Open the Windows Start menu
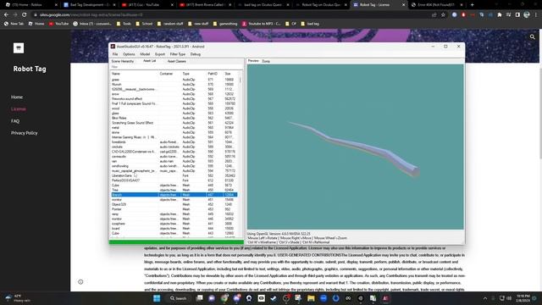The image size is (542, 305). tap(157, 298)
